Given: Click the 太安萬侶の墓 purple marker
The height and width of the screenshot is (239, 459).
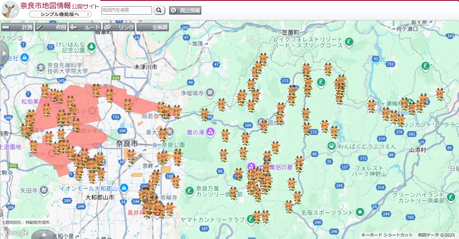Looking at the screenshot, I should pos(251,167).
